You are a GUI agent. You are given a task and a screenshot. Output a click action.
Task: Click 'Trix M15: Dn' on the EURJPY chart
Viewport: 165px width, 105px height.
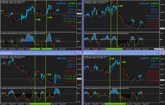[x=153, y=79]
